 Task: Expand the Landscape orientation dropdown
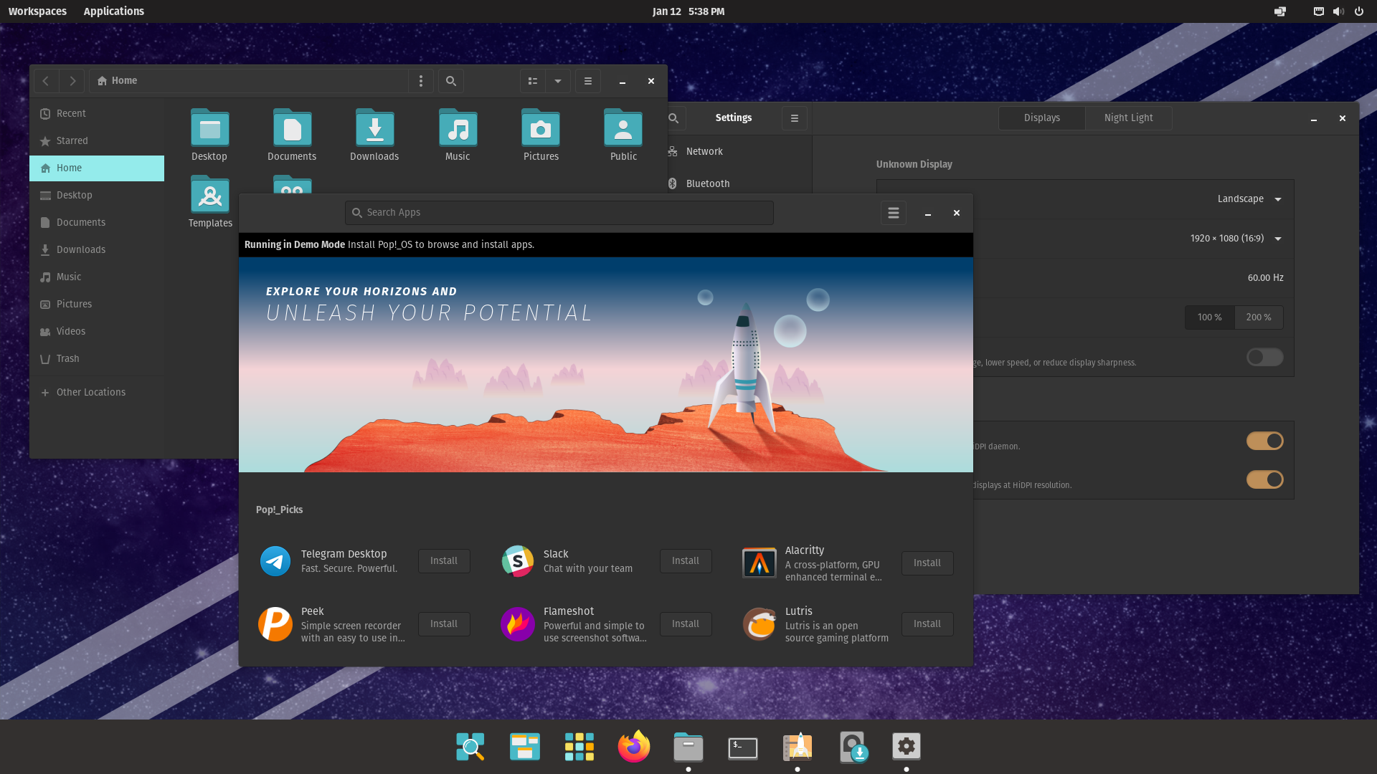pos(1249,199)
